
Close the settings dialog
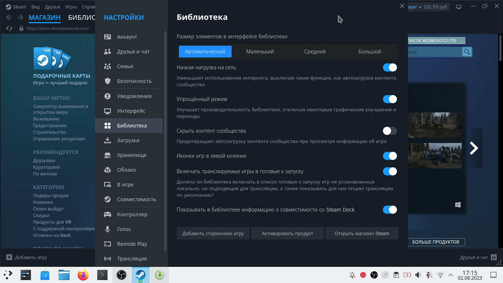(402, 6)
